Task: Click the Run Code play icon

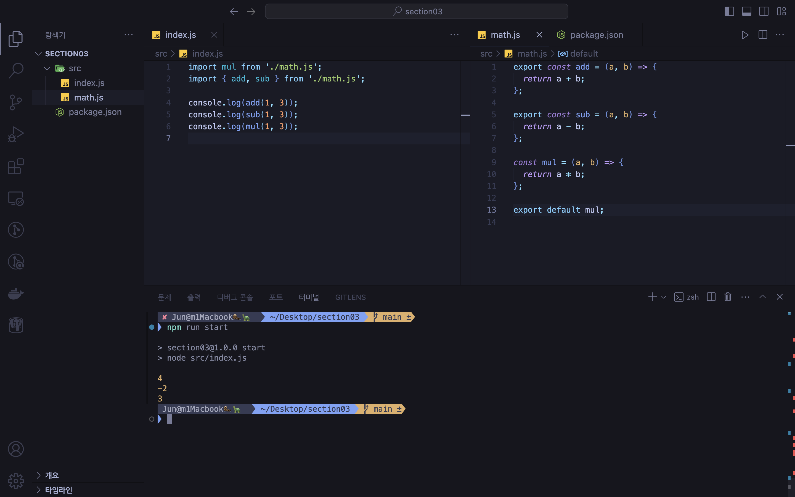Action: (x=745, y=35)
